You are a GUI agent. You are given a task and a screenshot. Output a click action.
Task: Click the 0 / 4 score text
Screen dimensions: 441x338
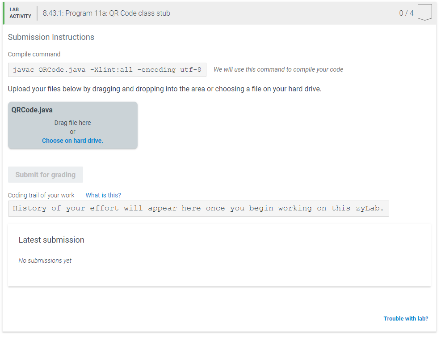point(407,13)
